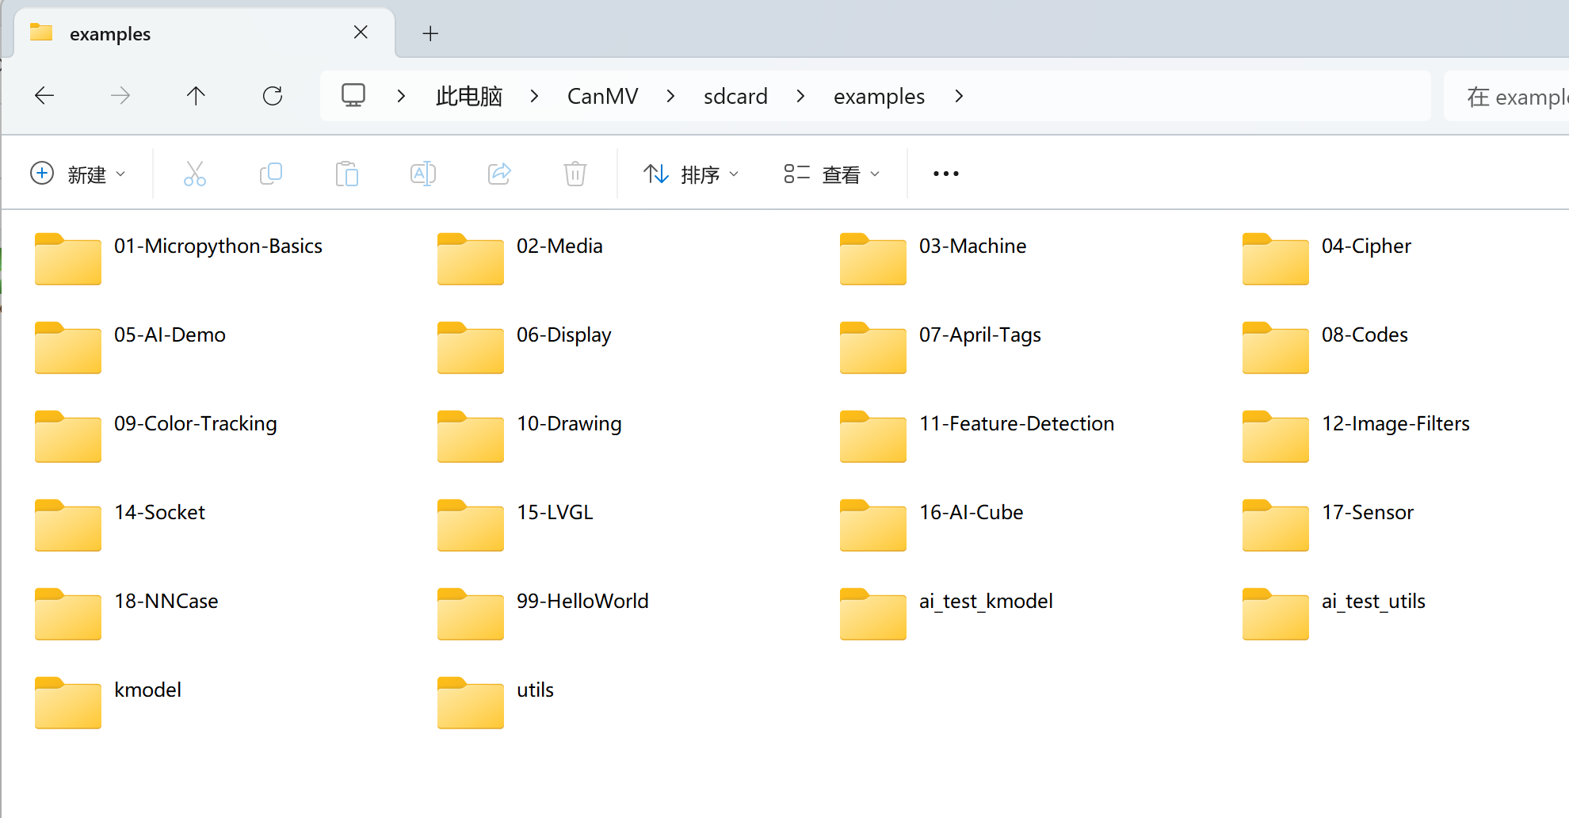Image resolution: width=1569 pixels, height=818 pixels.
Task: Expand the 查看 (View) options dropdown
Action: point(832,174)
